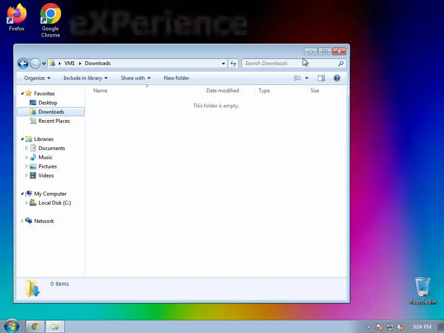Expand the Network node
Viewport: 444px width, 333px height.
click(22, 221)
